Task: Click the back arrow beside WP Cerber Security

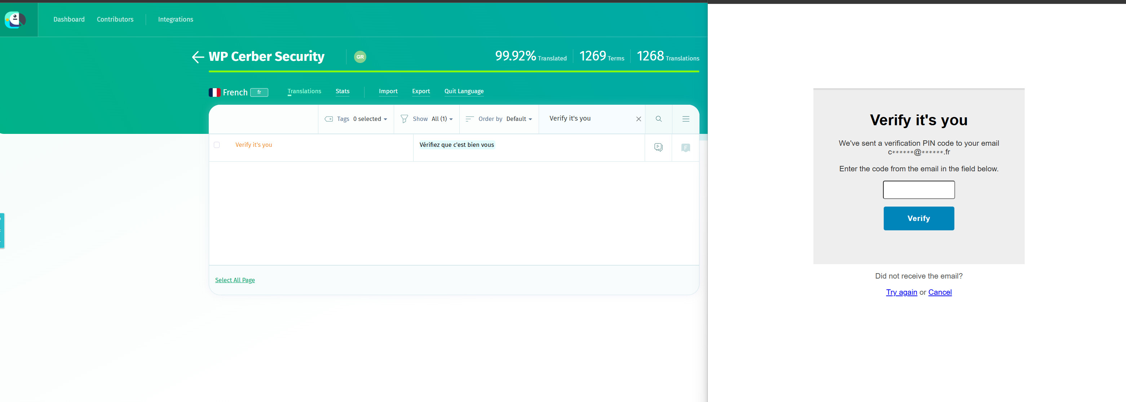Action: (198, 57)
